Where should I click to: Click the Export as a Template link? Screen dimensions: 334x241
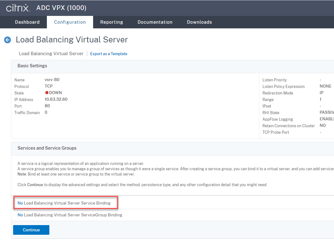(108, 54)
